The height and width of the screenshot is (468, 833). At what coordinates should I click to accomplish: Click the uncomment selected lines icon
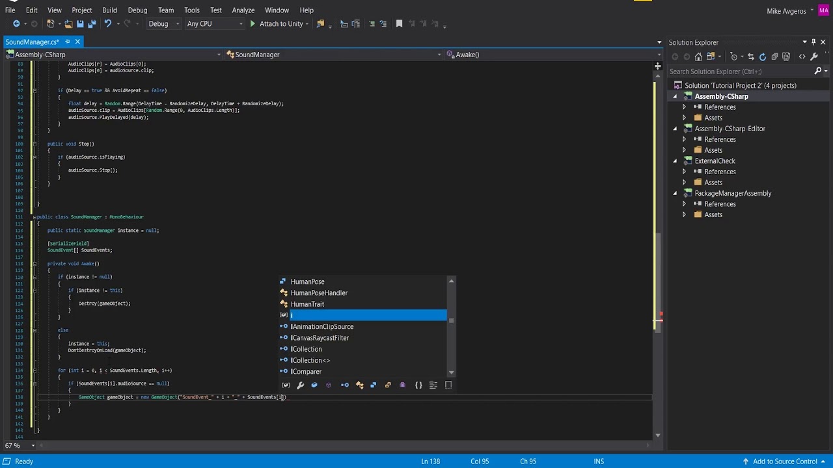(383, 23)
